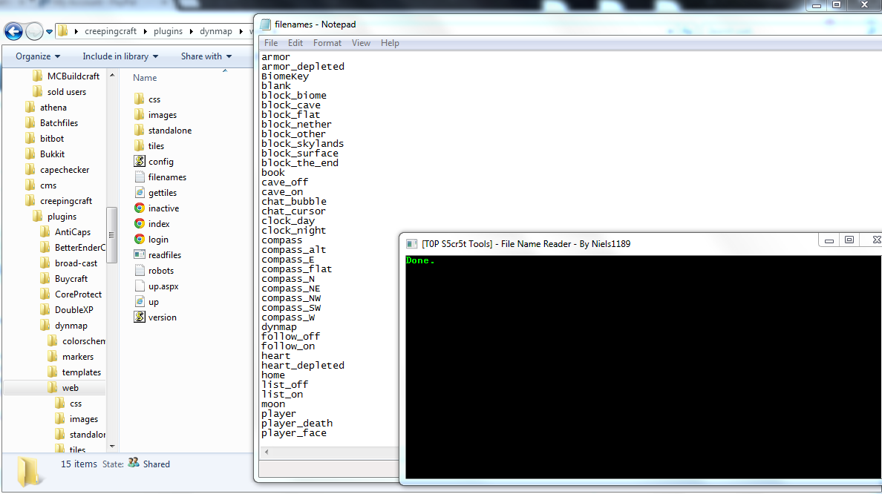
Task: Select templates folder in navigation tree
Action: [74, 372]
